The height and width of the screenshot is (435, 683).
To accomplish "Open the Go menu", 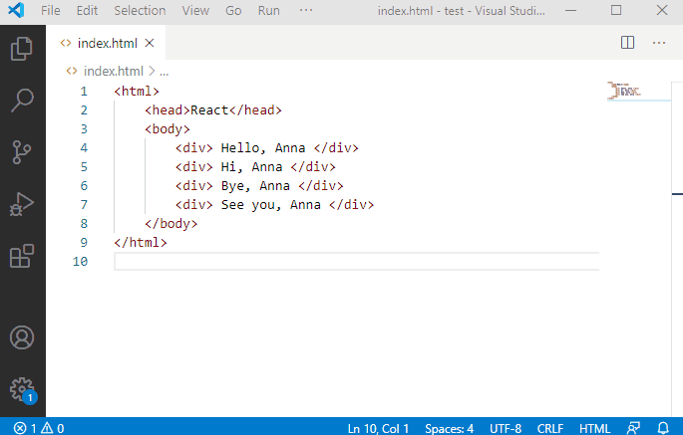I will click(x=233, y=10).
